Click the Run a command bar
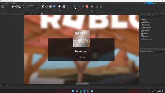Viewport: 165px width, 93px height. click(82, 85)
